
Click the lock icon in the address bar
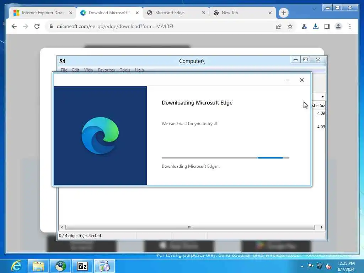[x=51, y=26]
